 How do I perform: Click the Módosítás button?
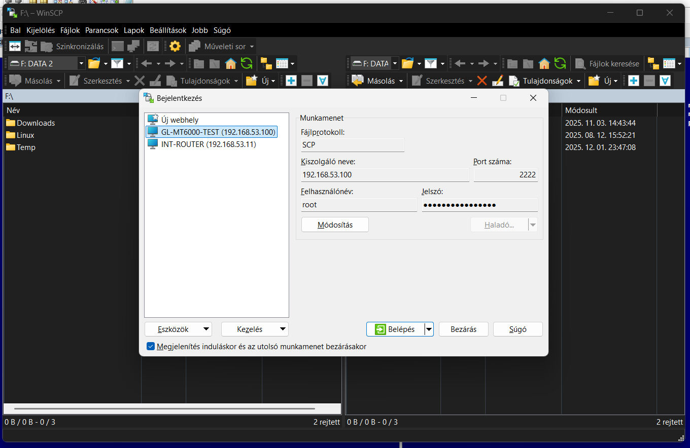tap(335, 225)
